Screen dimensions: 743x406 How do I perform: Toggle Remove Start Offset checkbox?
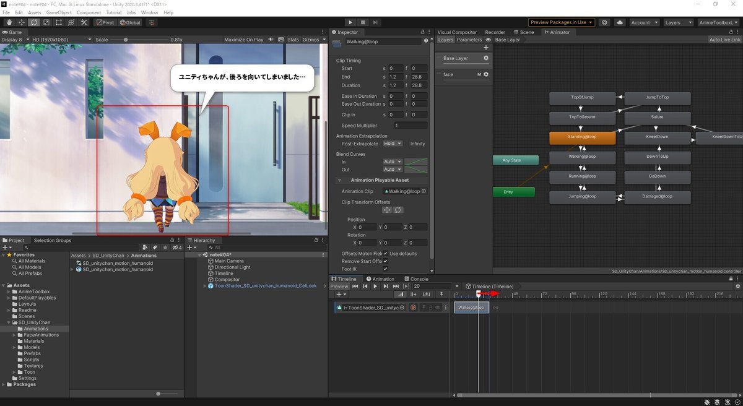tap(385, 261)
